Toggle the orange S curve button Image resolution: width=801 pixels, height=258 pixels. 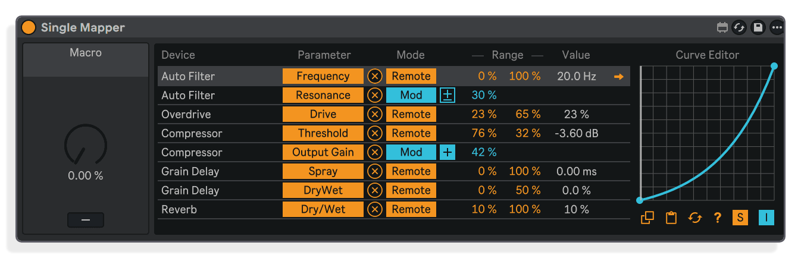pos(740,218)
